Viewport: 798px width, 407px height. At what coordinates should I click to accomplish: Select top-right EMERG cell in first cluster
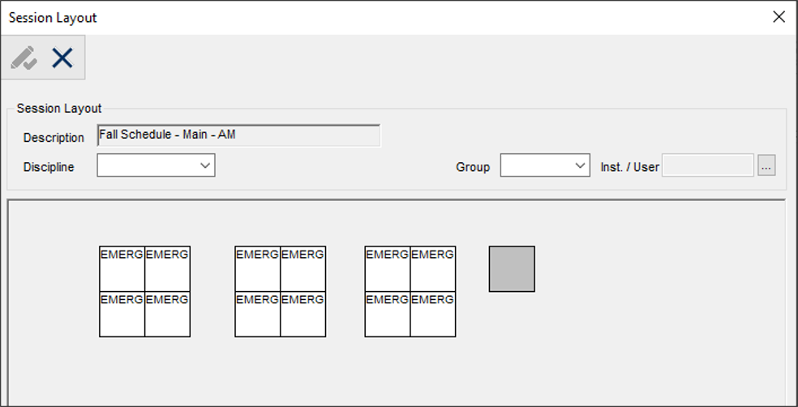point(168,269)
